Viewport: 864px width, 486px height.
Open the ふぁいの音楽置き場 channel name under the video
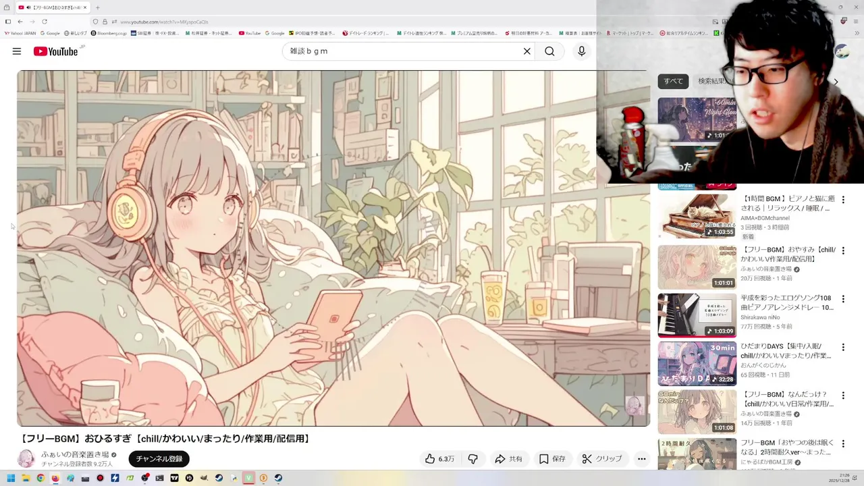tap(75, 455)
